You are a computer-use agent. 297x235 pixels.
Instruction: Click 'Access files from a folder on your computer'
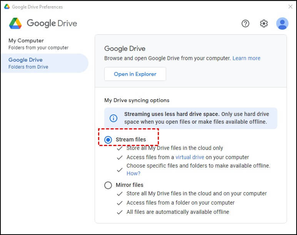[x=180, y=203]
